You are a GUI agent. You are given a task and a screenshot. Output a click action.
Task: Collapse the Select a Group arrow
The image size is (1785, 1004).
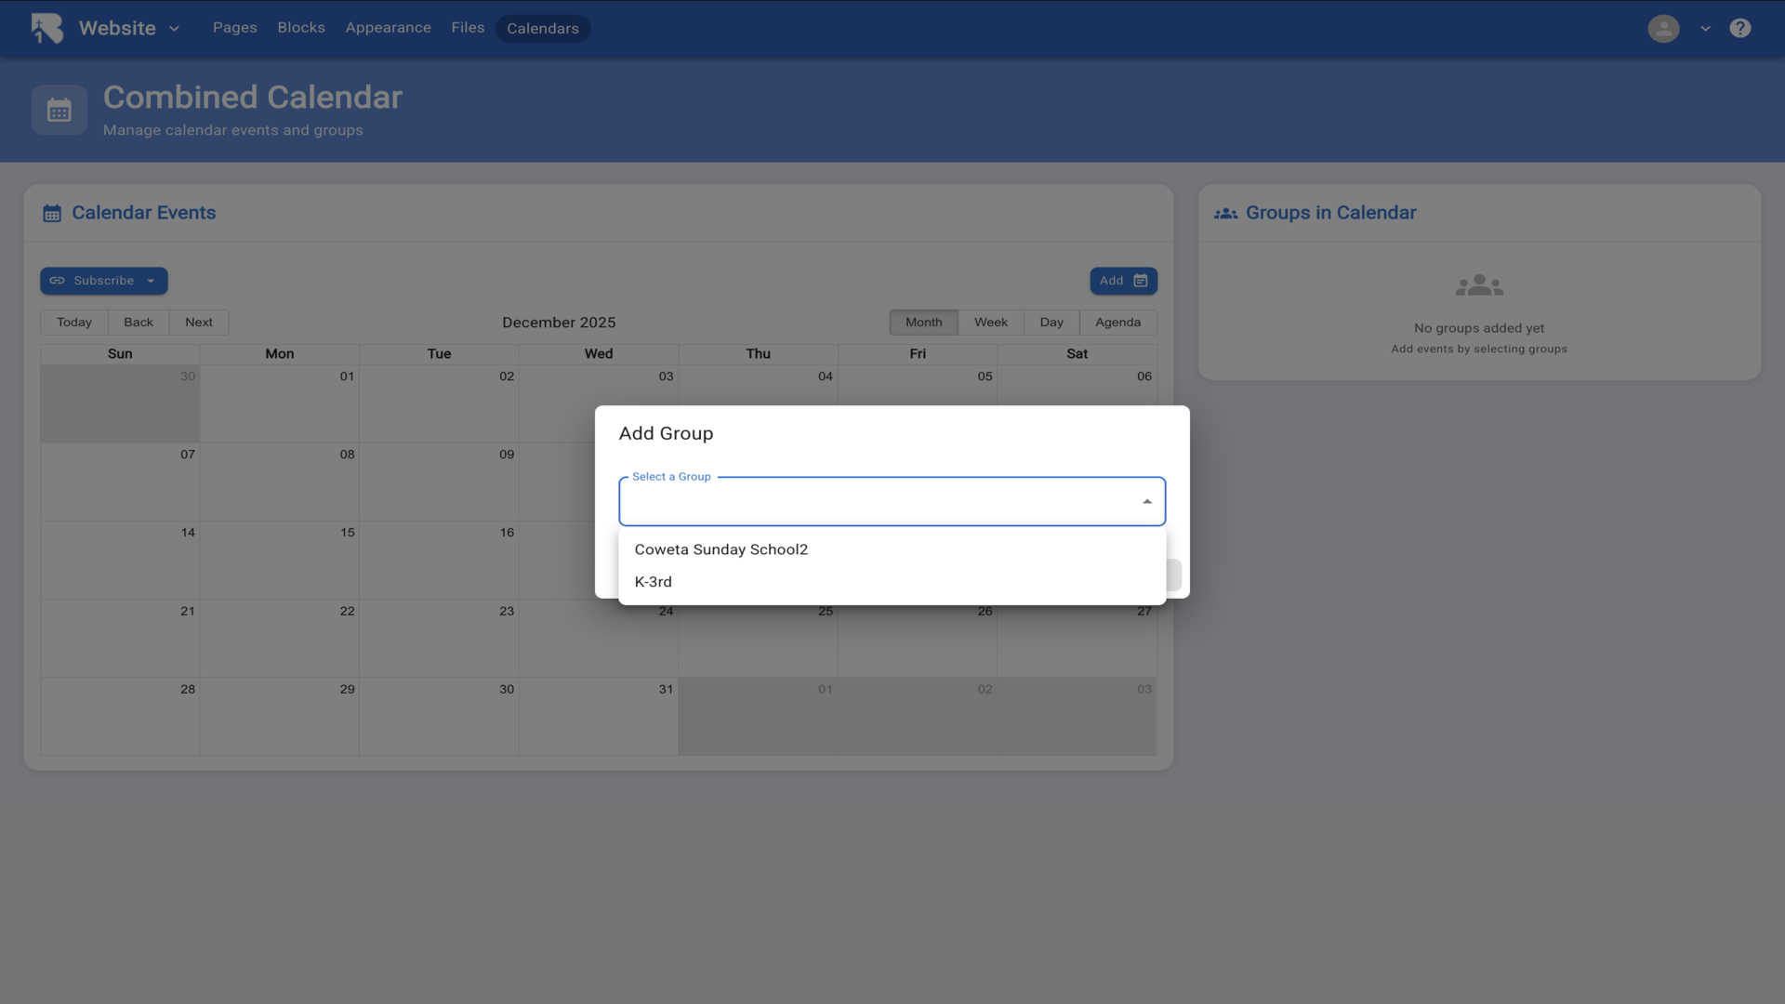[x=1146, y=502]
